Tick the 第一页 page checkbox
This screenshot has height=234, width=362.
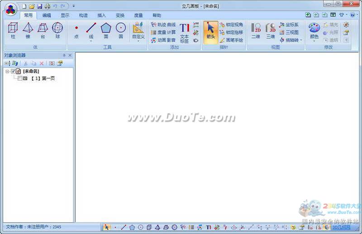point(20,78)
